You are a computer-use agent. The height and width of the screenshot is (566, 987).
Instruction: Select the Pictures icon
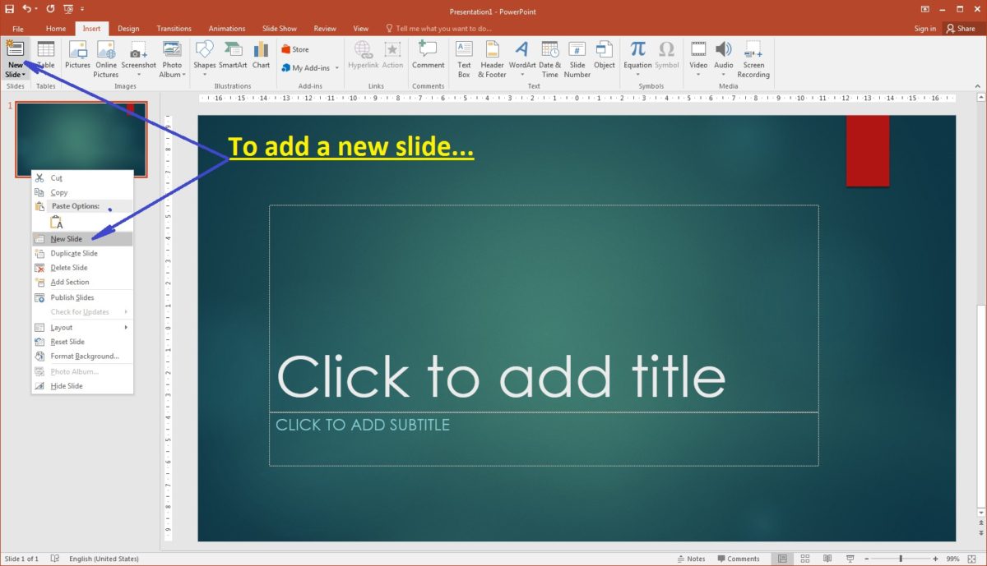click(x=77, y=56)
